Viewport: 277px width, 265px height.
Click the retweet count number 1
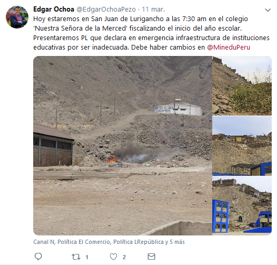pos(87,257)
